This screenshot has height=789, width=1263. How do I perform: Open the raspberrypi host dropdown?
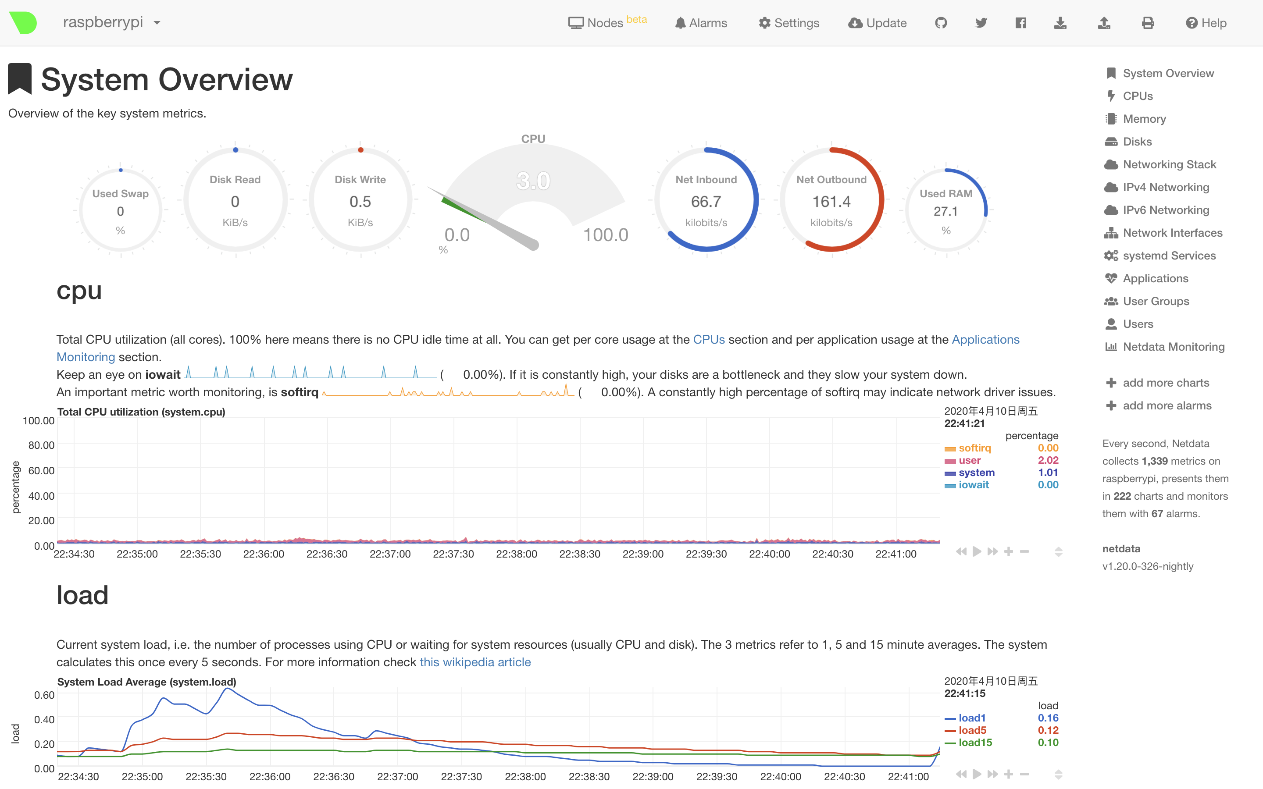click(112, 22)
